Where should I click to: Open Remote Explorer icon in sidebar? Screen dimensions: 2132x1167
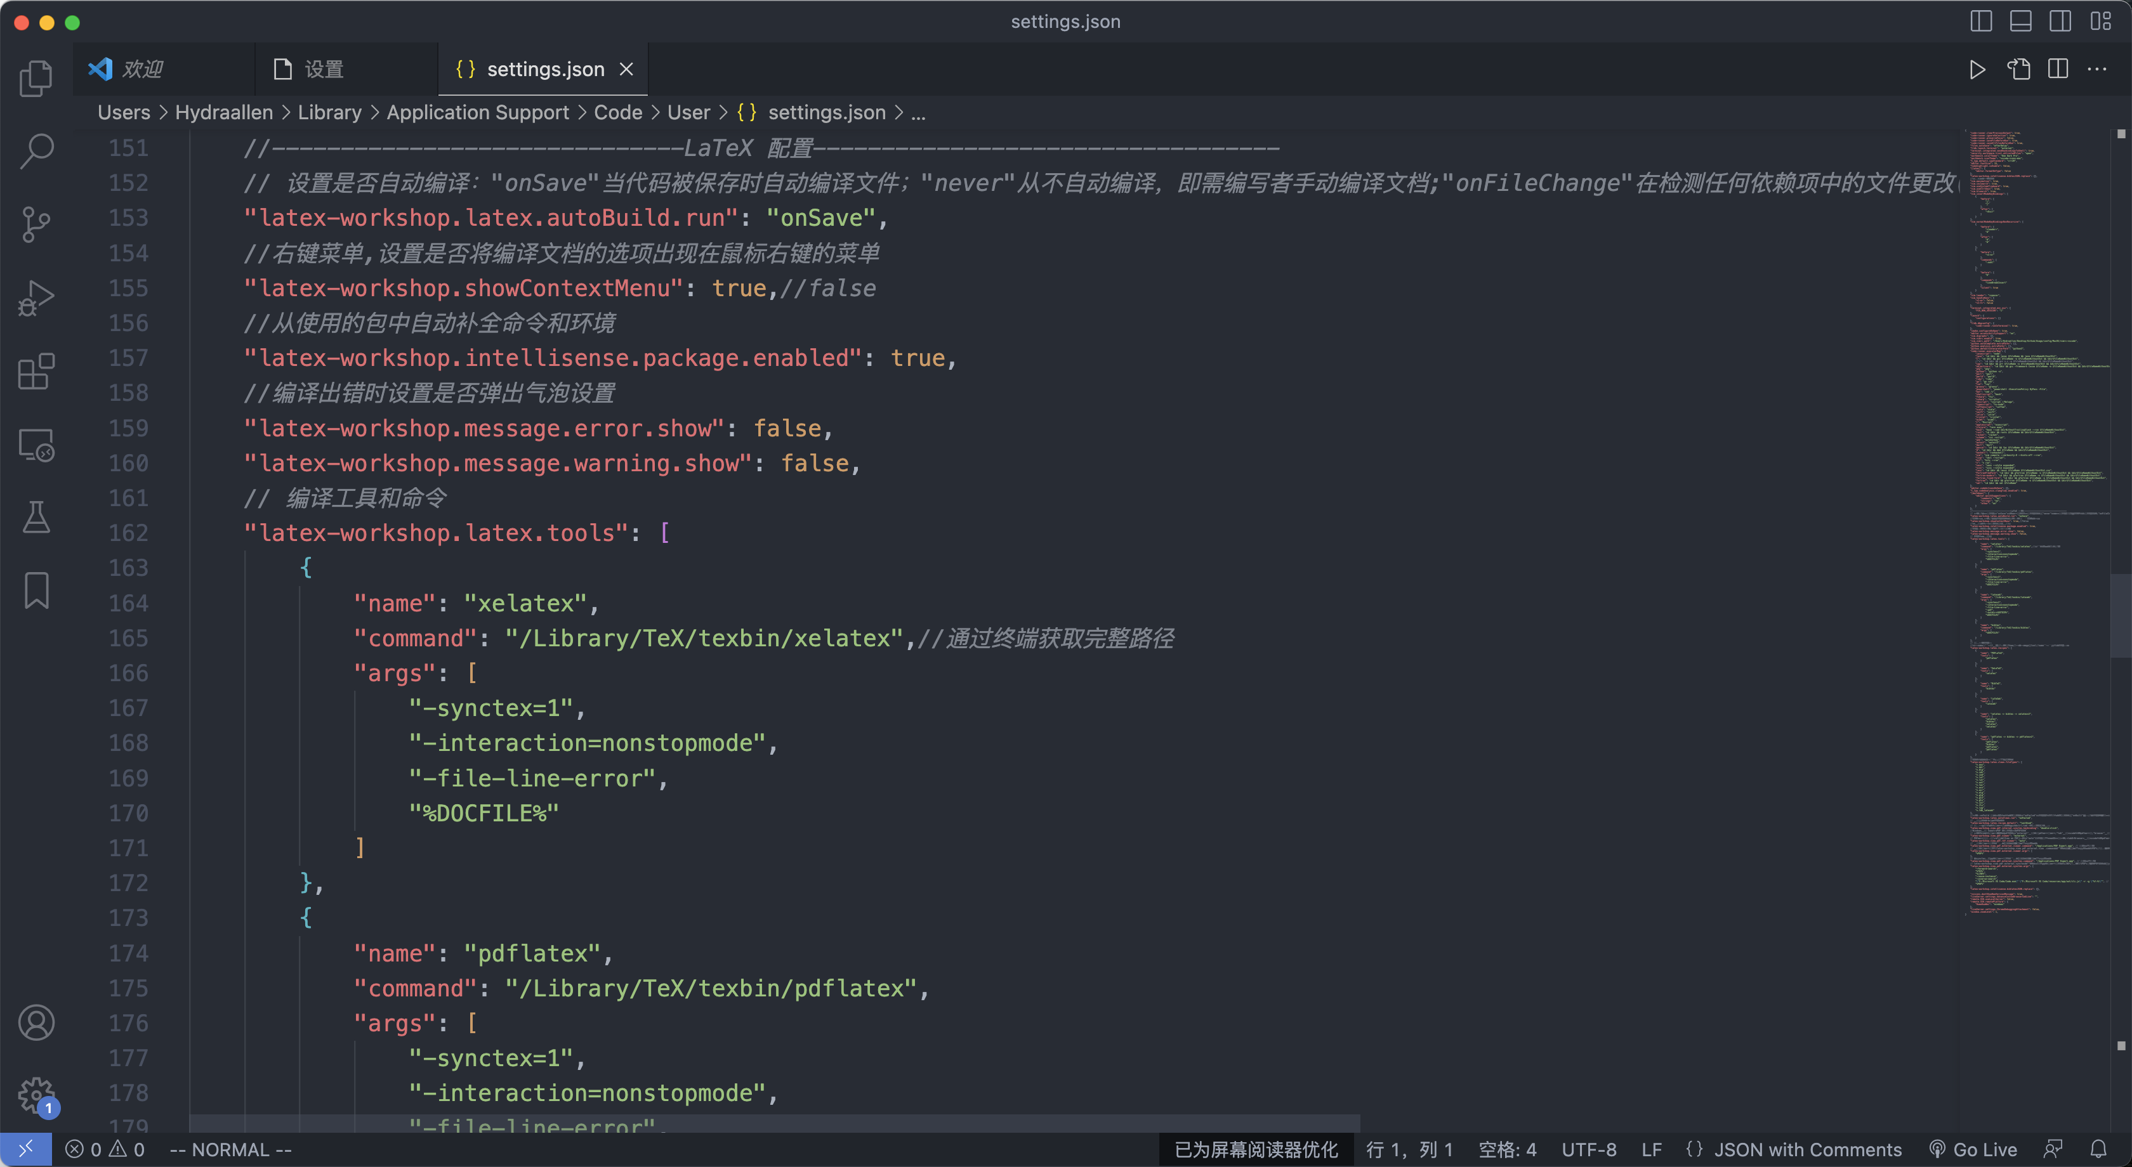[x=36, y=445]
